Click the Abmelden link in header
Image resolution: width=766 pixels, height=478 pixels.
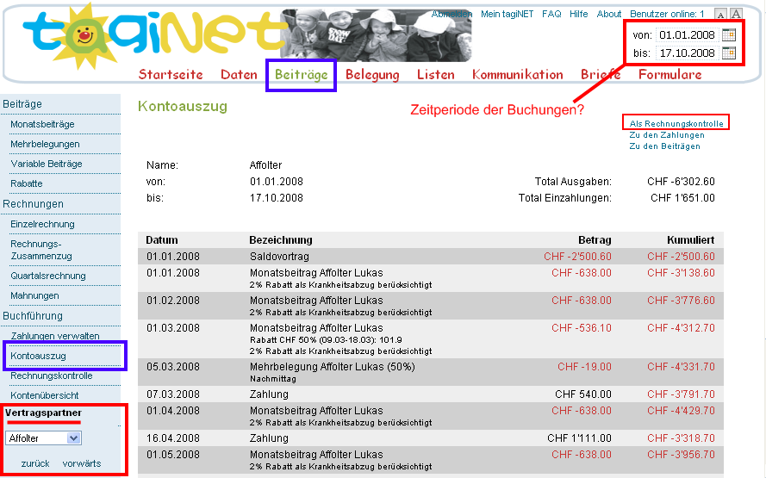452,15
